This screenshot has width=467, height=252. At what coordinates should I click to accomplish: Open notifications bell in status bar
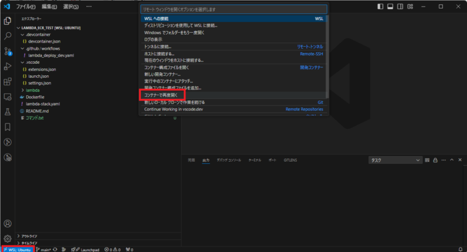point(460,250)
